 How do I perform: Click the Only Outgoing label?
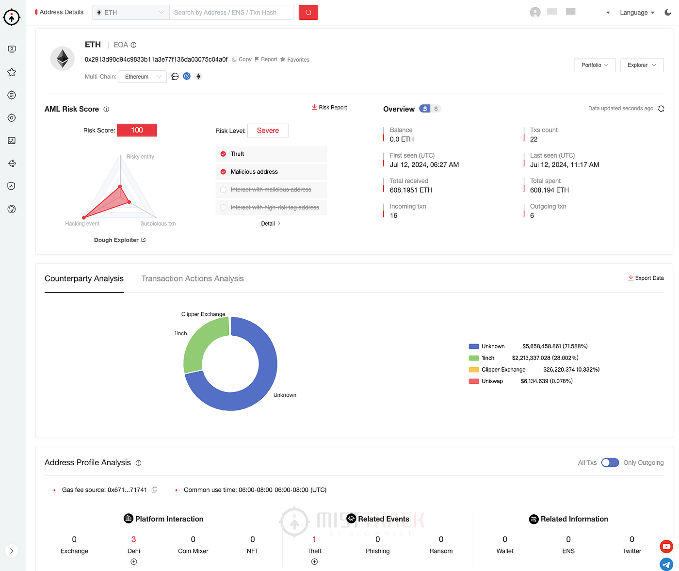[x=644, y=463]
